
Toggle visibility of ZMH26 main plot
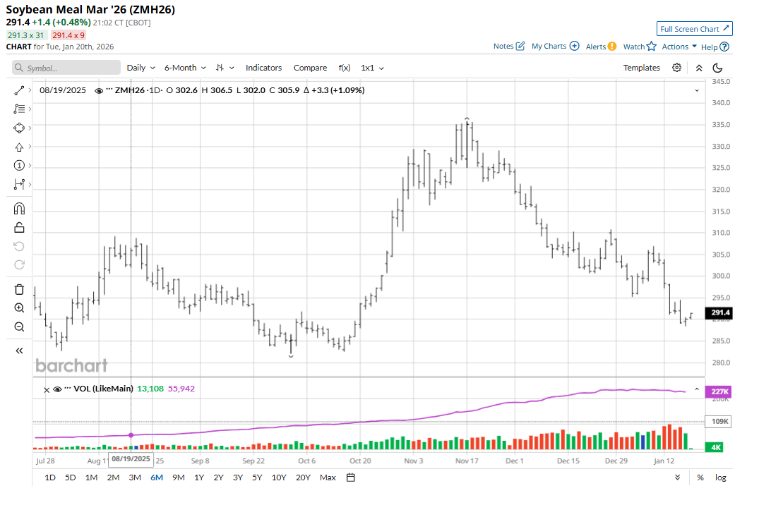(x=99, y=91)
